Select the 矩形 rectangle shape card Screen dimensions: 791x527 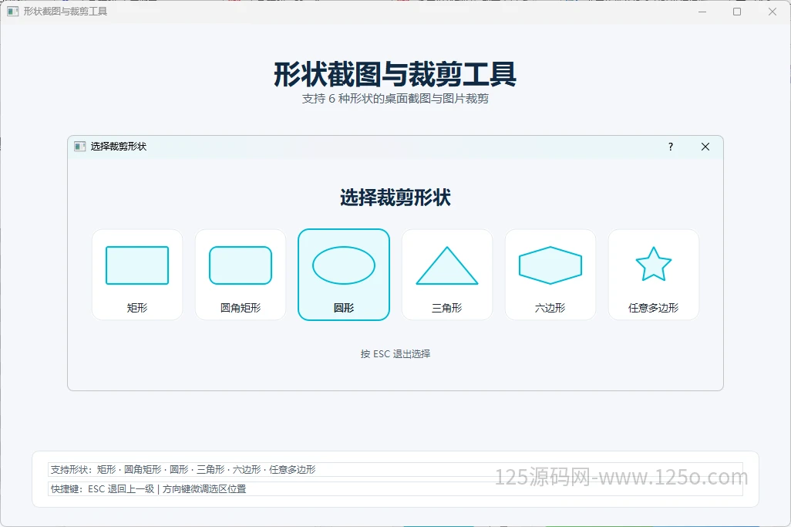[x=137, y=275]
